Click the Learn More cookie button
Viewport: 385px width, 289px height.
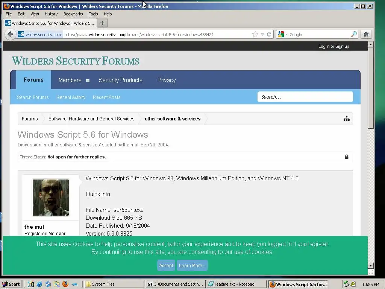(x=192, y=265)
